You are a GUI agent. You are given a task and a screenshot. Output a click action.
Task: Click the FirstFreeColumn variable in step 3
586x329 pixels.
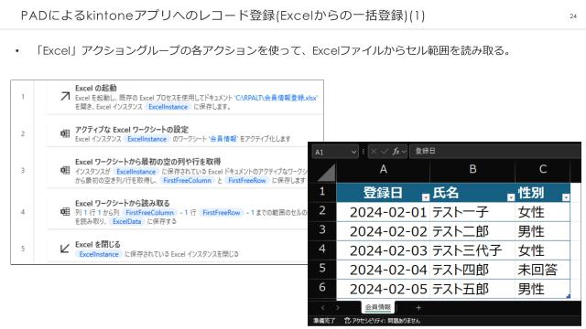click(x=187, y=181)
